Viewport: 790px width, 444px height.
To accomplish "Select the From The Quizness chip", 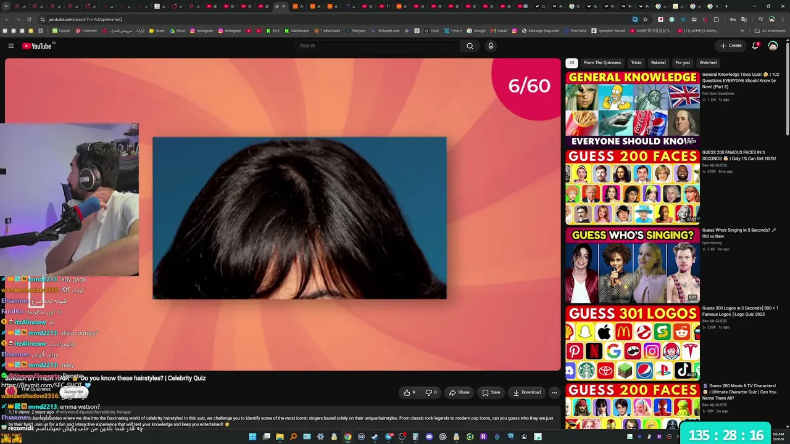I will (x=602, y=63).
